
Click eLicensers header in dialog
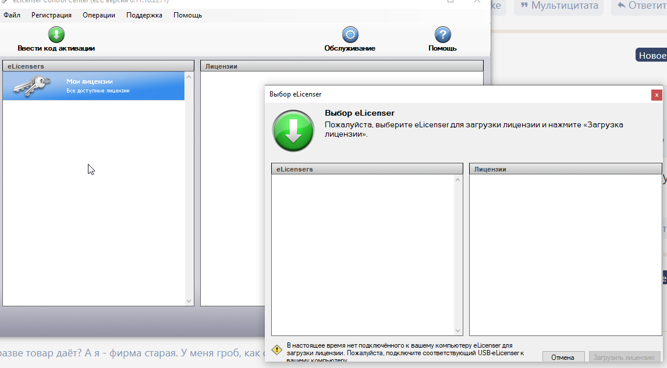point(367,169)
